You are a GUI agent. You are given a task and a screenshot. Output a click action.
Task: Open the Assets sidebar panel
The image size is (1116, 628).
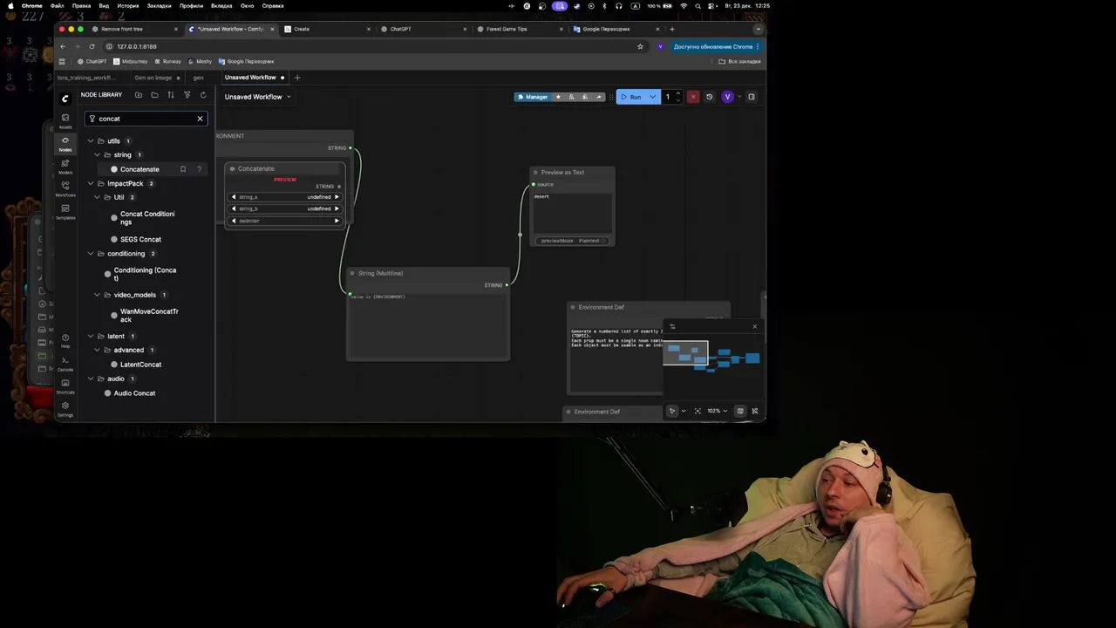(65, 121)
